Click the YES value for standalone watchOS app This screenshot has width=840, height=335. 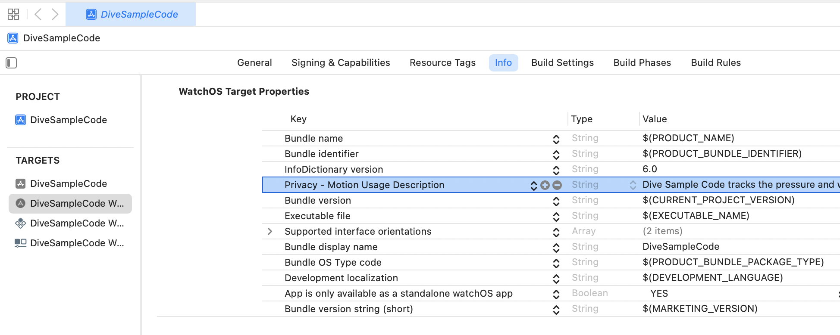point(659,294)
